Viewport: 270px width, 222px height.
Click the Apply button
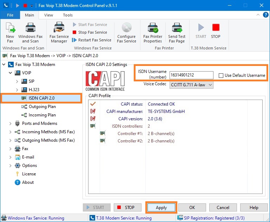point(162,208)
